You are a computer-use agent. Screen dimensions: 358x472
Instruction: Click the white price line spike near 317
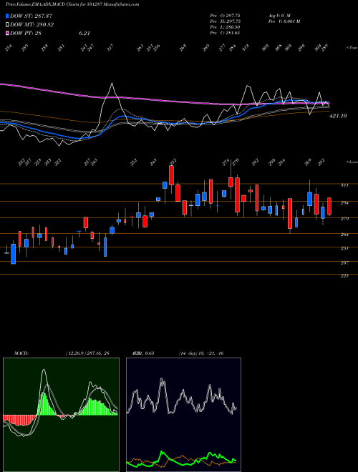click(x=112, y=83)
